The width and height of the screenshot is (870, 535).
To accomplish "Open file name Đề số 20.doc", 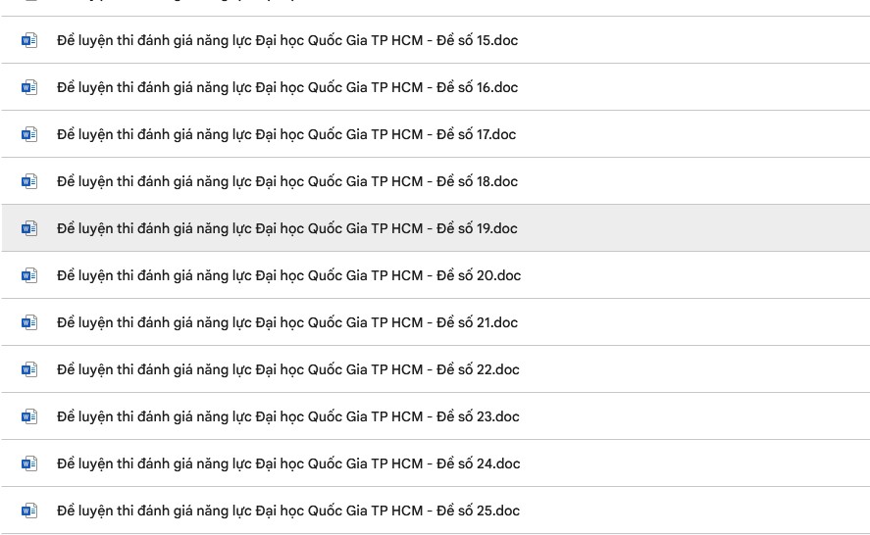I will pos(289,275).
